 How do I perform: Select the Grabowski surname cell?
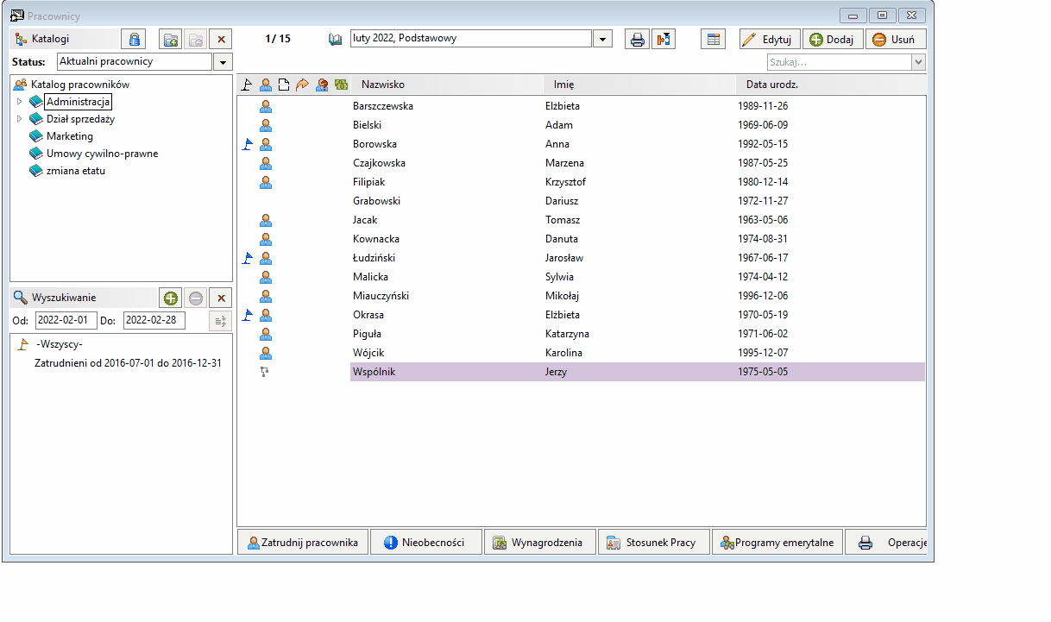[377, 201]
